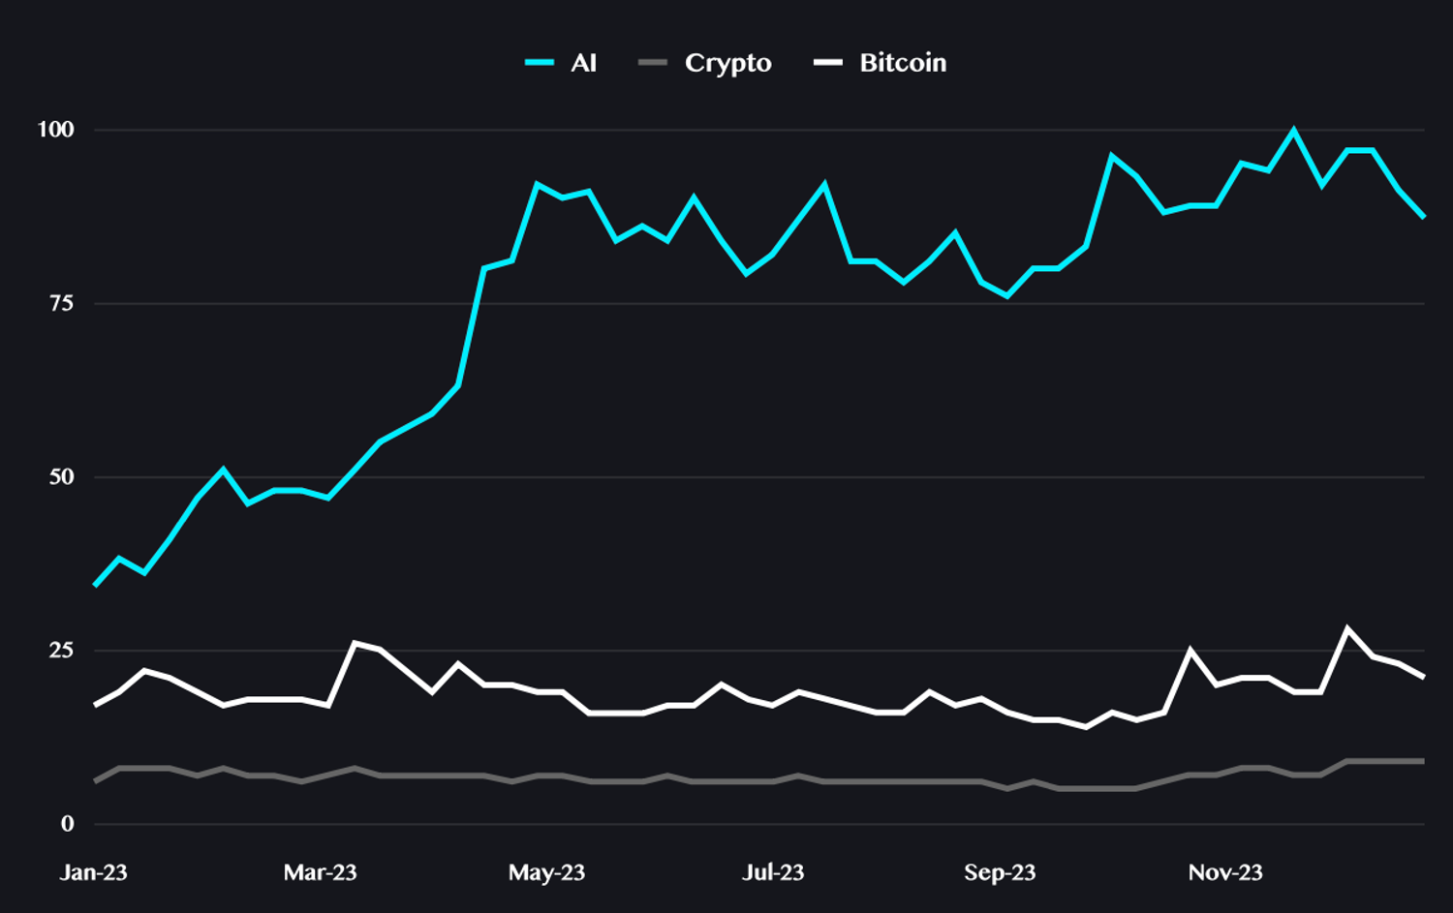The height and width of the screenshot is (913, 1453).
Task: Click the 0 y-axis value label
Action: pyautogui.click(x=67, y=824)
